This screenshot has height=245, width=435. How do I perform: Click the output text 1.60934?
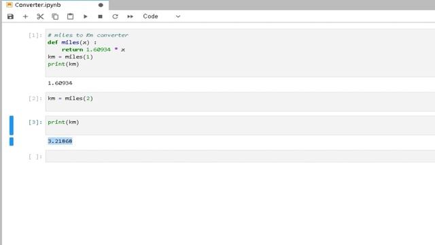60,83
